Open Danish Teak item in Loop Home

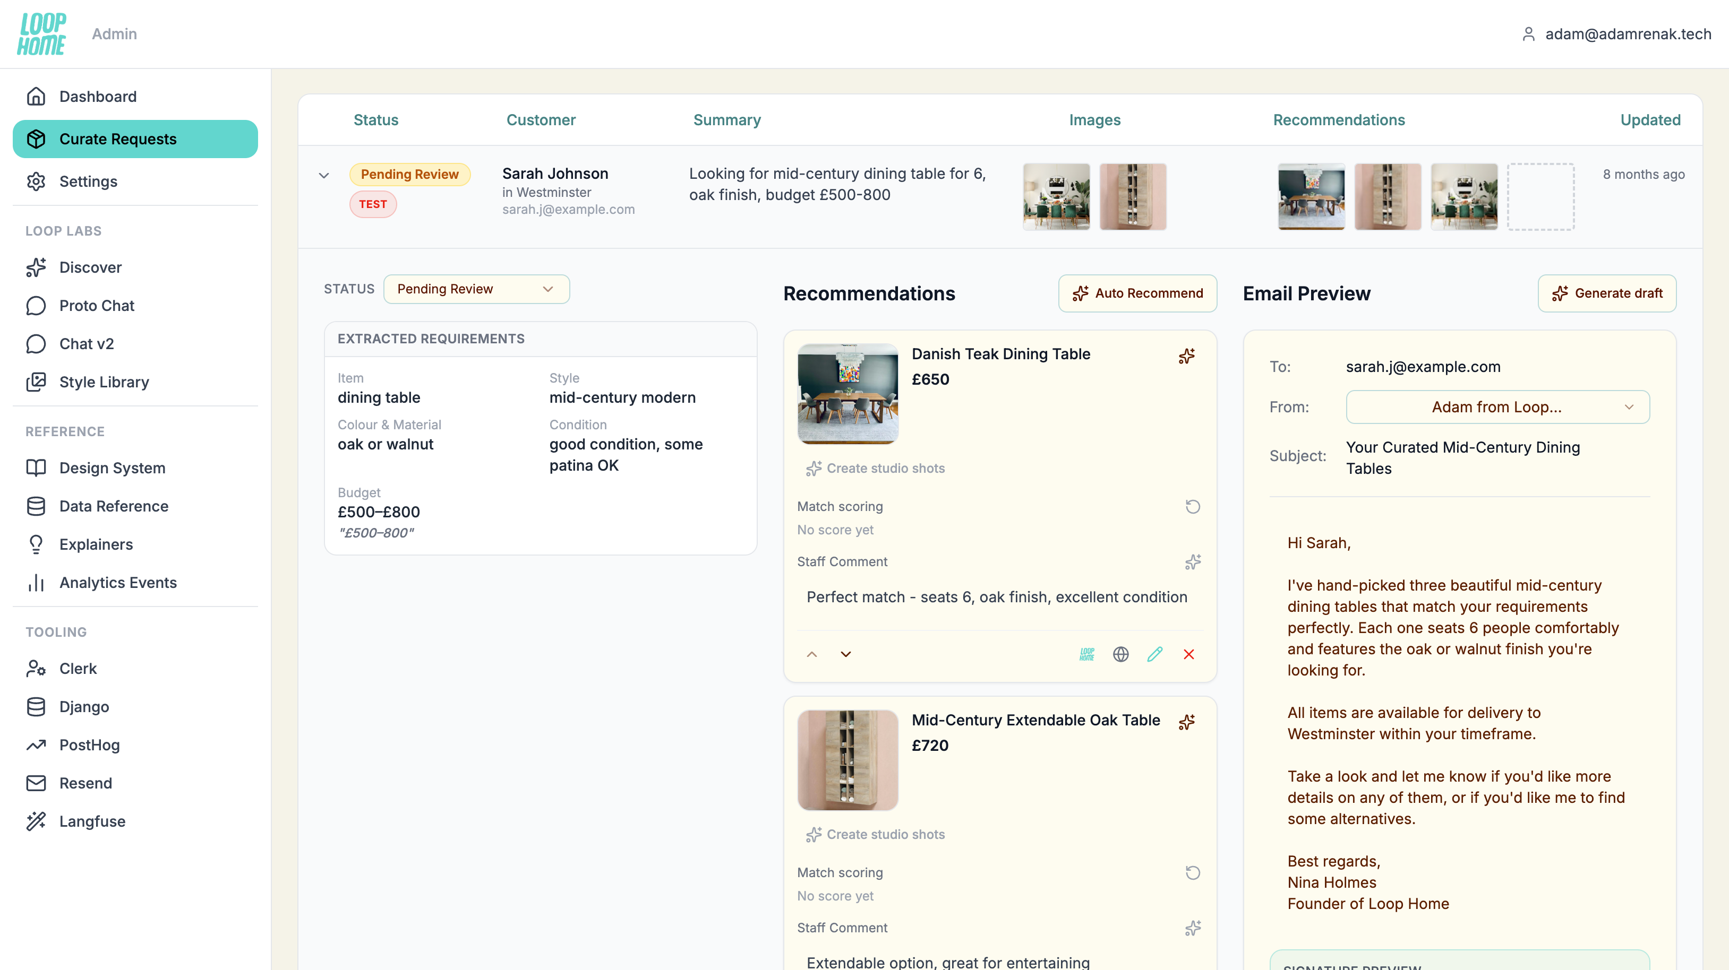(x=1086, y=654)
